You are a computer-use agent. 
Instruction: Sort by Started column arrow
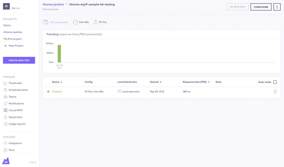pos(161,82)
